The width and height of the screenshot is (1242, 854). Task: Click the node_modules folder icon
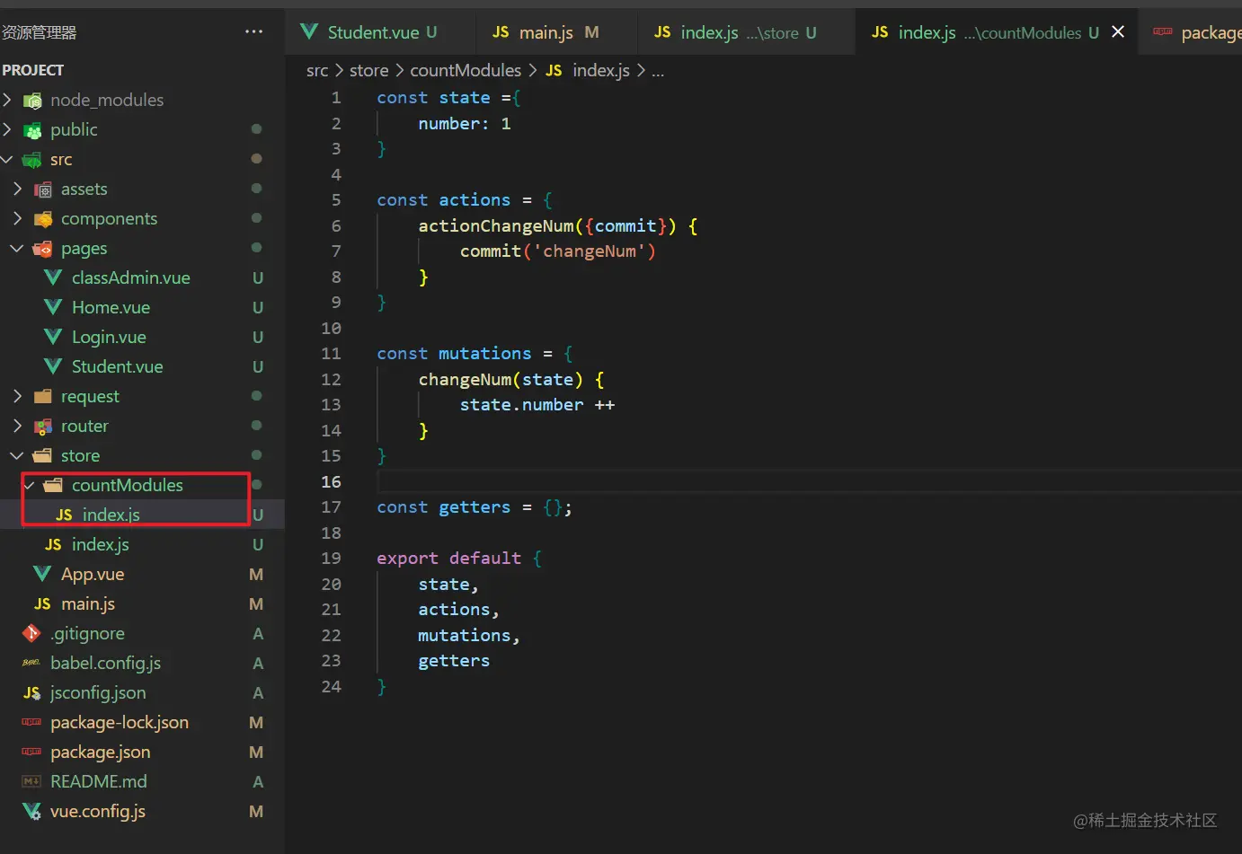(x=32, y=101)
